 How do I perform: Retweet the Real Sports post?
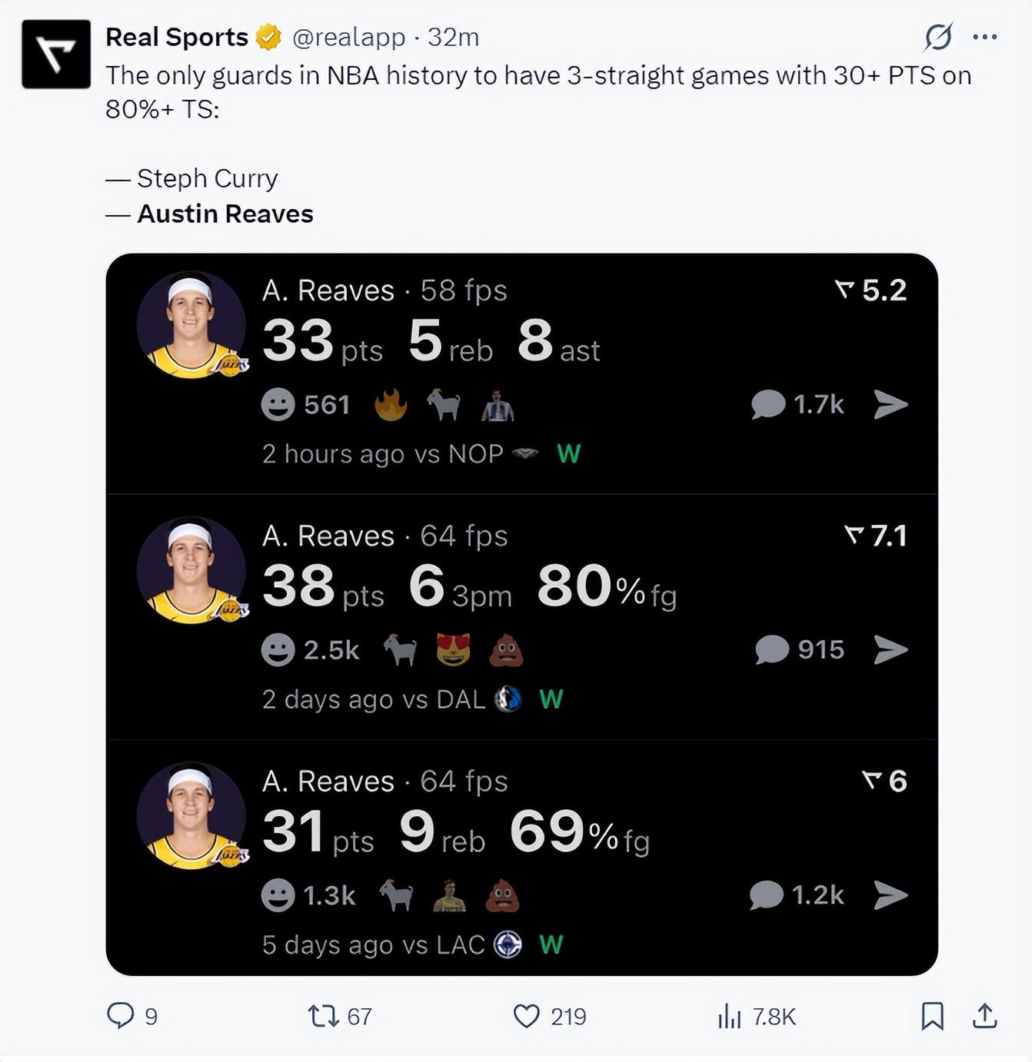tap(323, 1016)
